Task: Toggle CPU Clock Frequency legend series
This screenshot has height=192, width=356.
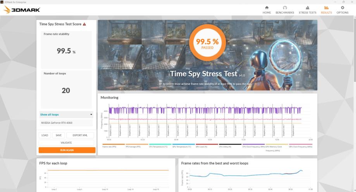Action: coord(253,147)
